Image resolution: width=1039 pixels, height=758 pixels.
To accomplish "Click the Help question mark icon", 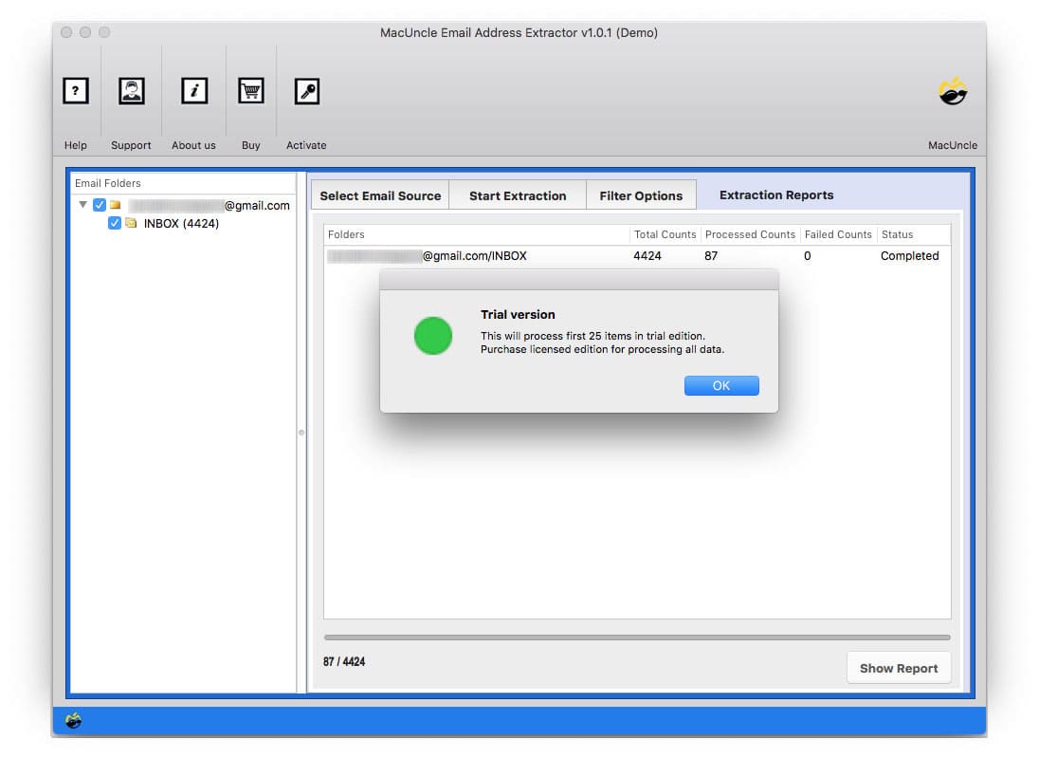I will [x=76, y=91].
